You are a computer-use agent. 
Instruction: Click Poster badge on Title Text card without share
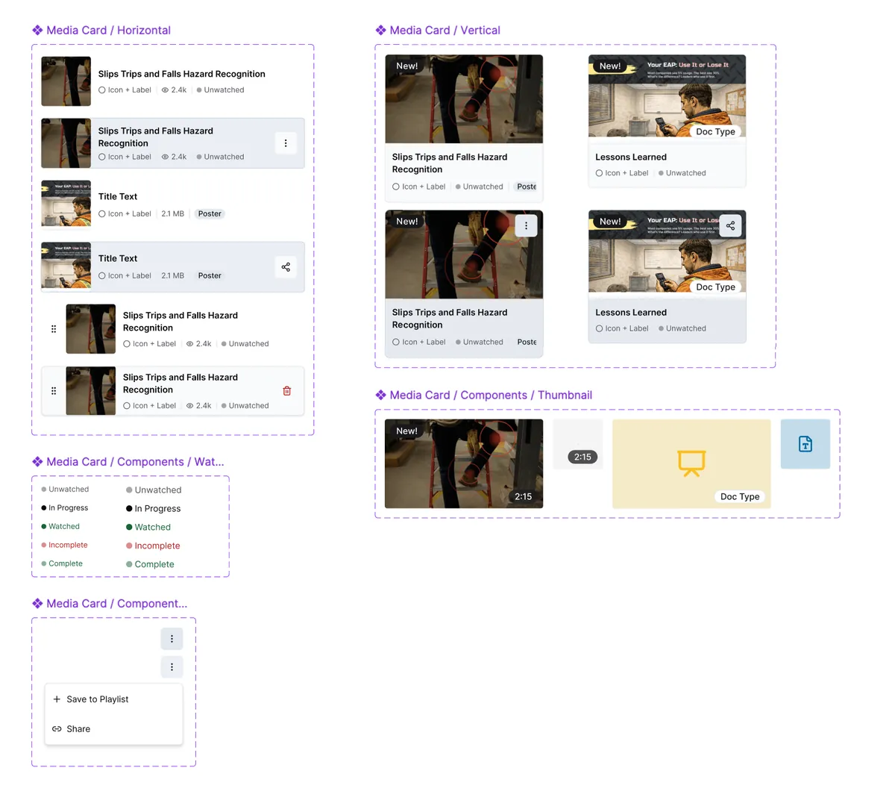tap(210, 214)
